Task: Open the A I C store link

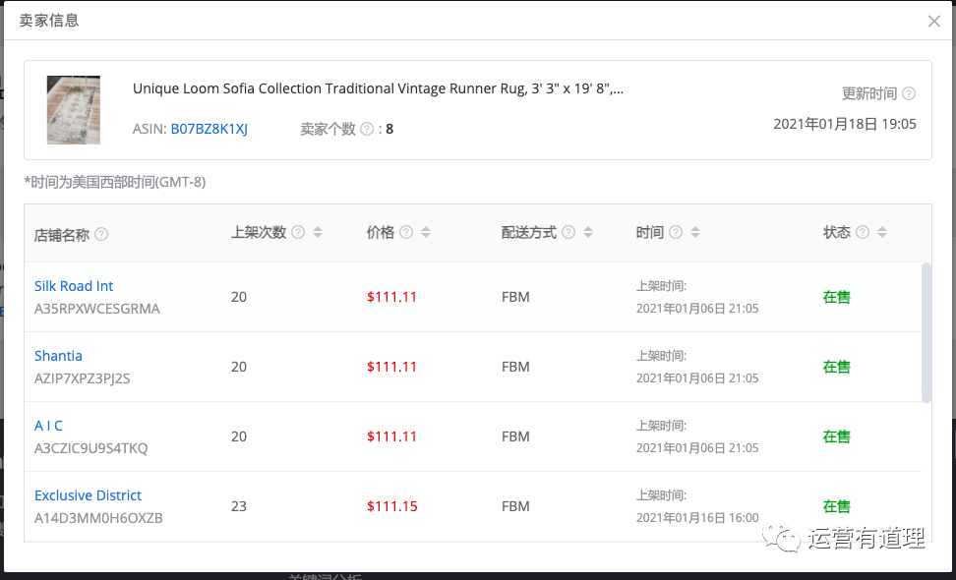Action: [48, 426]
